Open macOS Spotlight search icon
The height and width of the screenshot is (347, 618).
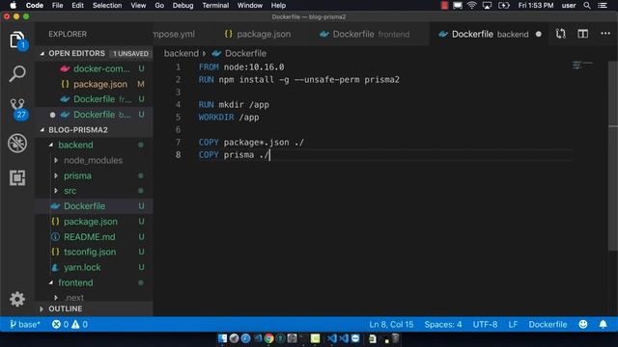point(587,6)
